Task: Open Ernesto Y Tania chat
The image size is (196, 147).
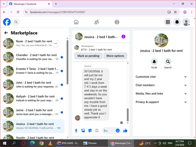Action: tap(33, 71)
